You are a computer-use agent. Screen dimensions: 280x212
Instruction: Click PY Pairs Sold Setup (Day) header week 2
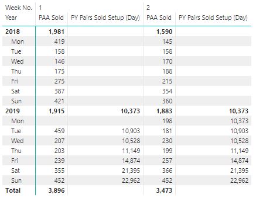pos(213,18)
